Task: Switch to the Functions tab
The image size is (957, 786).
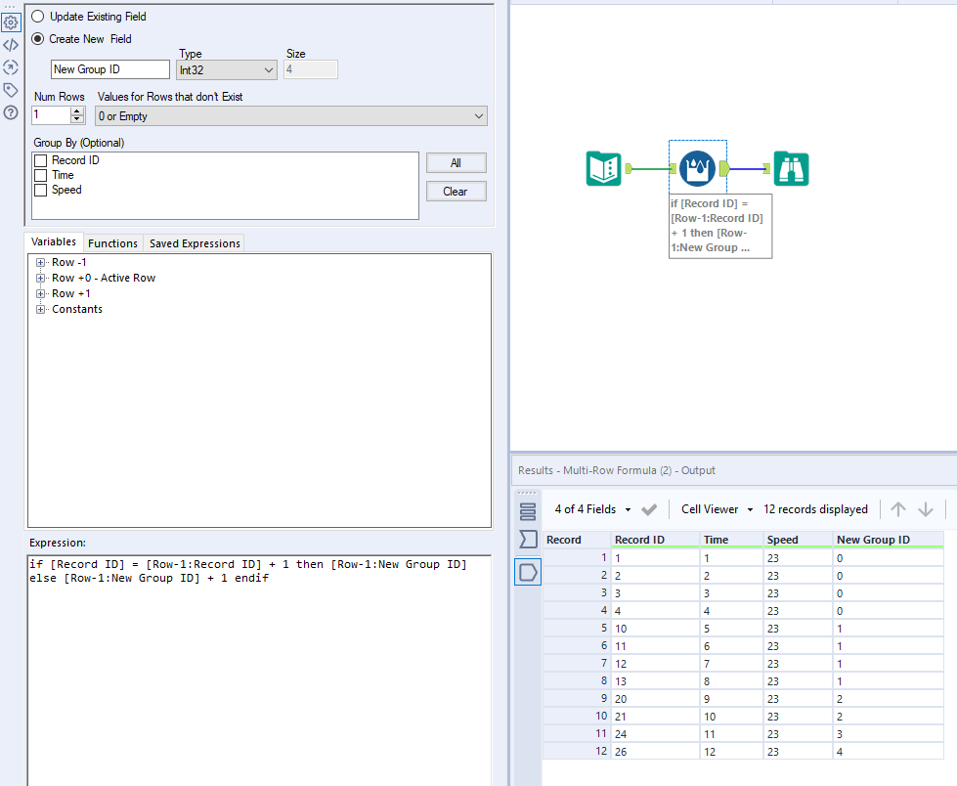Action: tap(112, 241)
